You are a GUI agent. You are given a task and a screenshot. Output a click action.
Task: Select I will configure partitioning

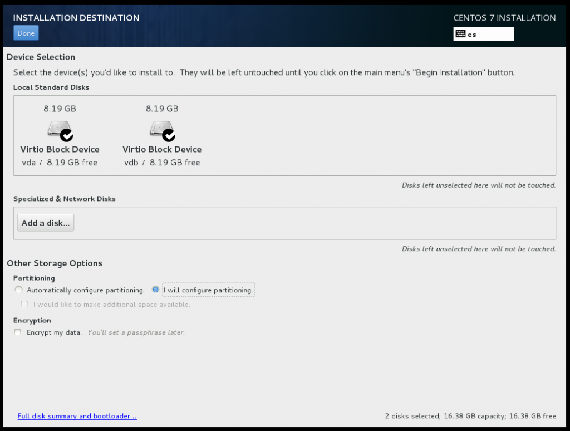(156, 289)
